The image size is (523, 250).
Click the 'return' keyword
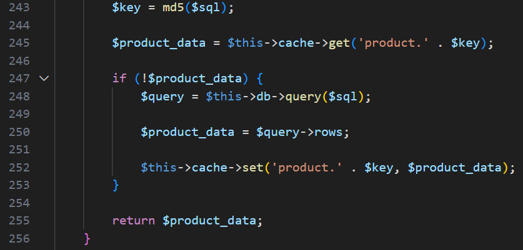pyautogui.click(x=134, y=221)
